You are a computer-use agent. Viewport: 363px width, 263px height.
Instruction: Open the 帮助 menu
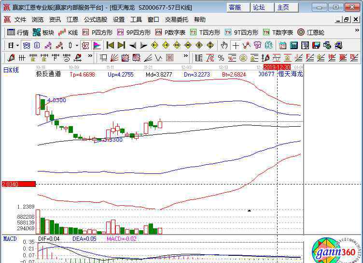[x=199, y=20]
